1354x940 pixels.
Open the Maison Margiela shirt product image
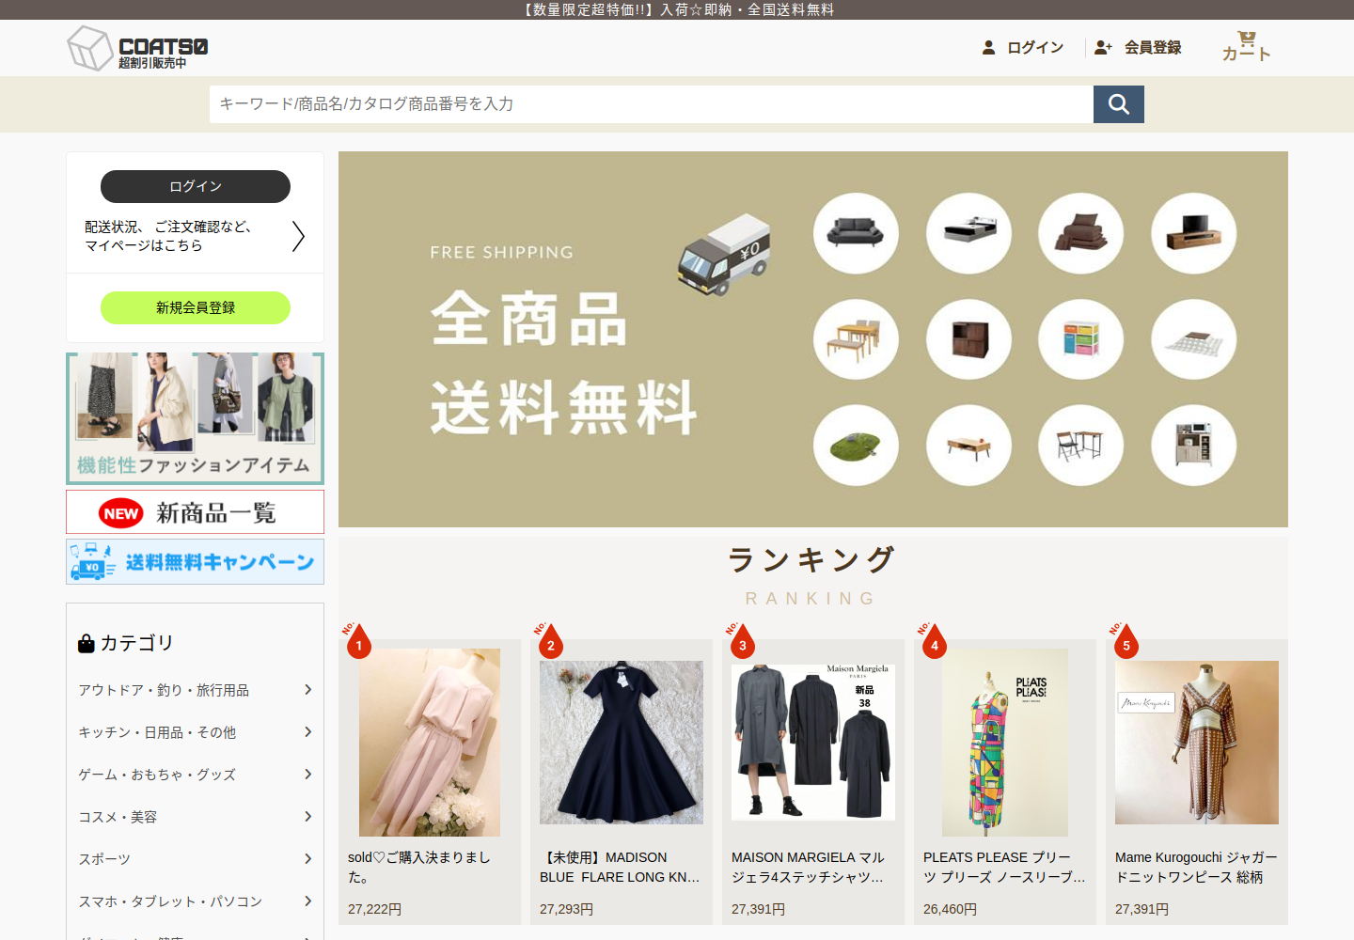pyautogui.click(x=813, y=743)
